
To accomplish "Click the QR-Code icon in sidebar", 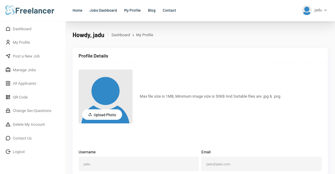I will point(8,97).
